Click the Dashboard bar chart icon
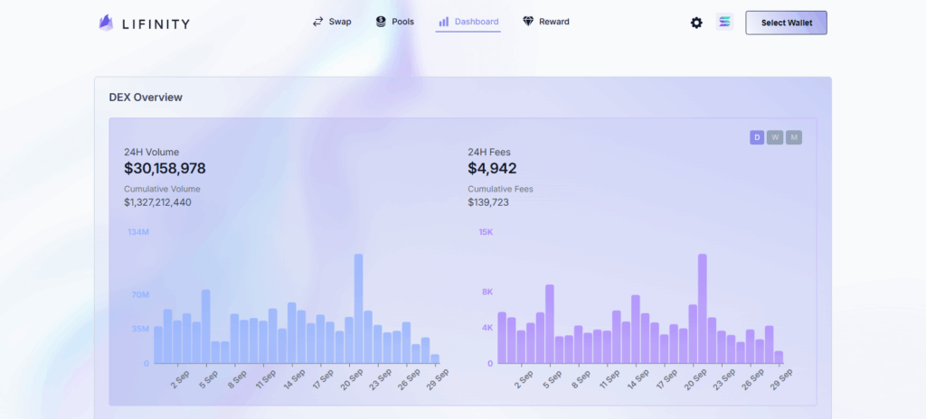This screenshot has width=926, height=419. click(444, 22)
